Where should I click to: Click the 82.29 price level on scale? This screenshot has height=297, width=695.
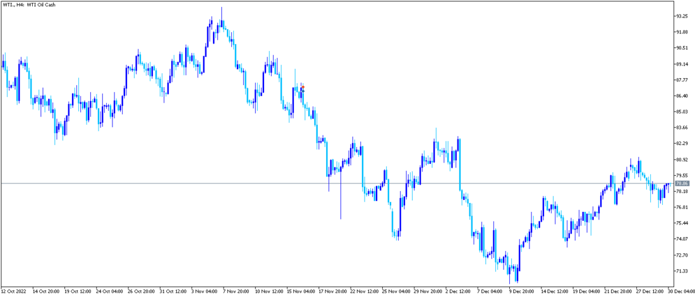click(681, 144)
